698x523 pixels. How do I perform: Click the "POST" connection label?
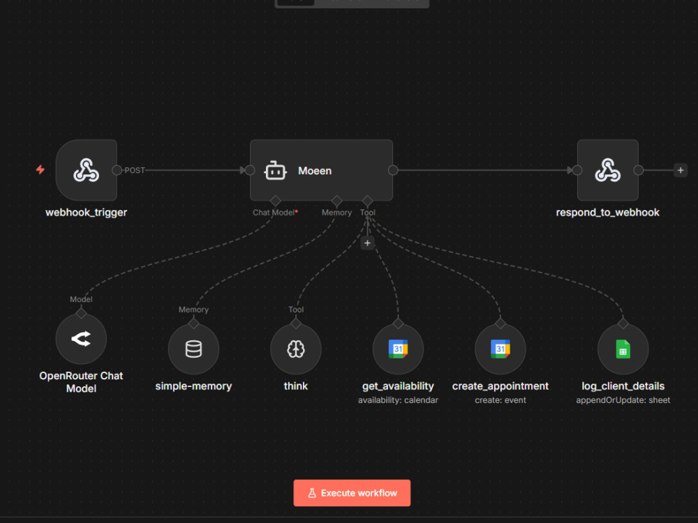click(135, 170)
